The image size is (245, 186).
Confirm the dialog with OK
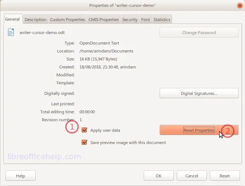click(x=159, y=176)
